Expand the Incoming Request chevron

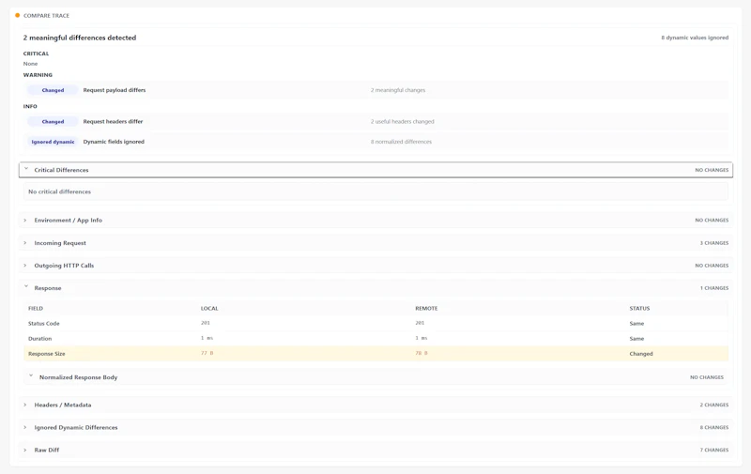(25, 243)
